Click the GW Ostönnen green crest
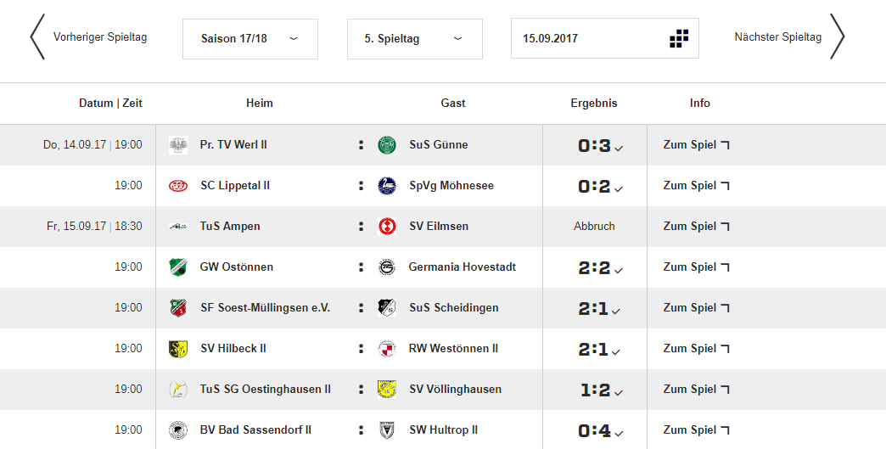Viewport: 886px width, 449px height. pyautogui.click(x=178, y=267)
